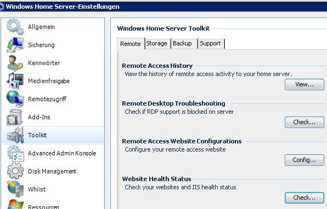327x209 pixels.
Task: Switch to the Remote tab
Action: [131, 44]
